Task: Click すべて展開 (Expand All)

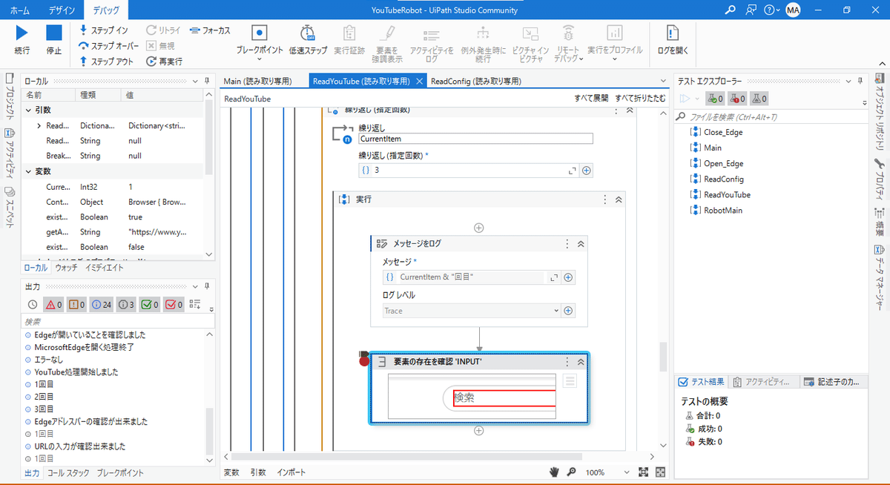Action: coord(591,99)
